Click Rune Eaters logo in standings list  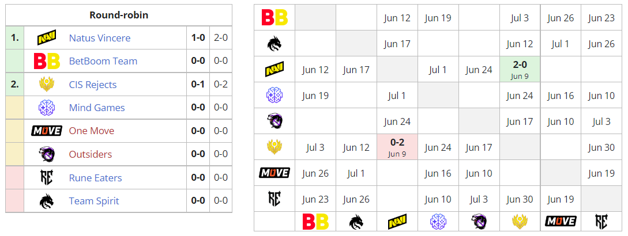46,178
